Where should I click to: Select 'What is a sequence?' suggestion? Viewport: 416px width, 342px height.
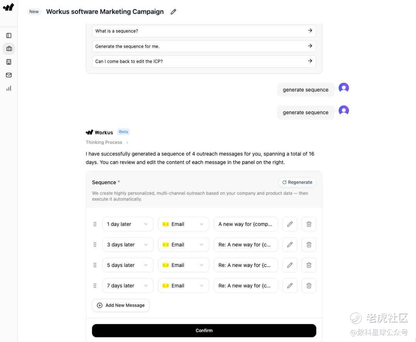click(204, 31)
